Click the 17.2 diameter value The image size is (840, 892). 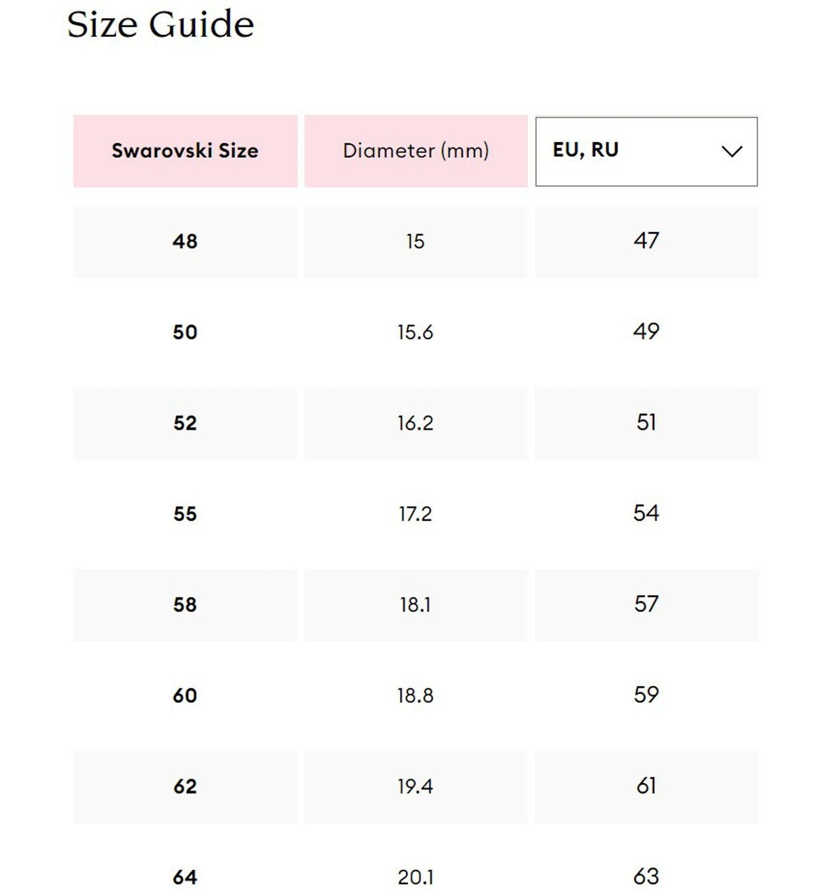coord(416,514)
